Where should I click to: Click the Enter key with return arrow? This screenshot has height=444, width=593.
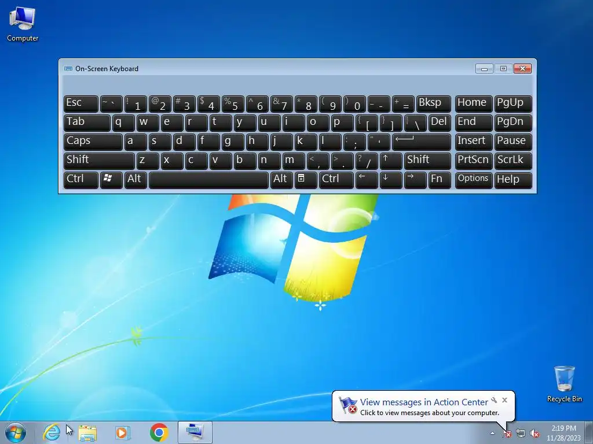click(422, 142)
